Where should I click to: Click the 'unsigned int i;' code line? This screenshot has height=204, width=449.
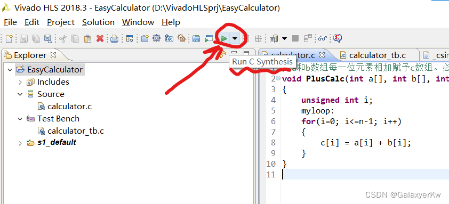[336, 100]
